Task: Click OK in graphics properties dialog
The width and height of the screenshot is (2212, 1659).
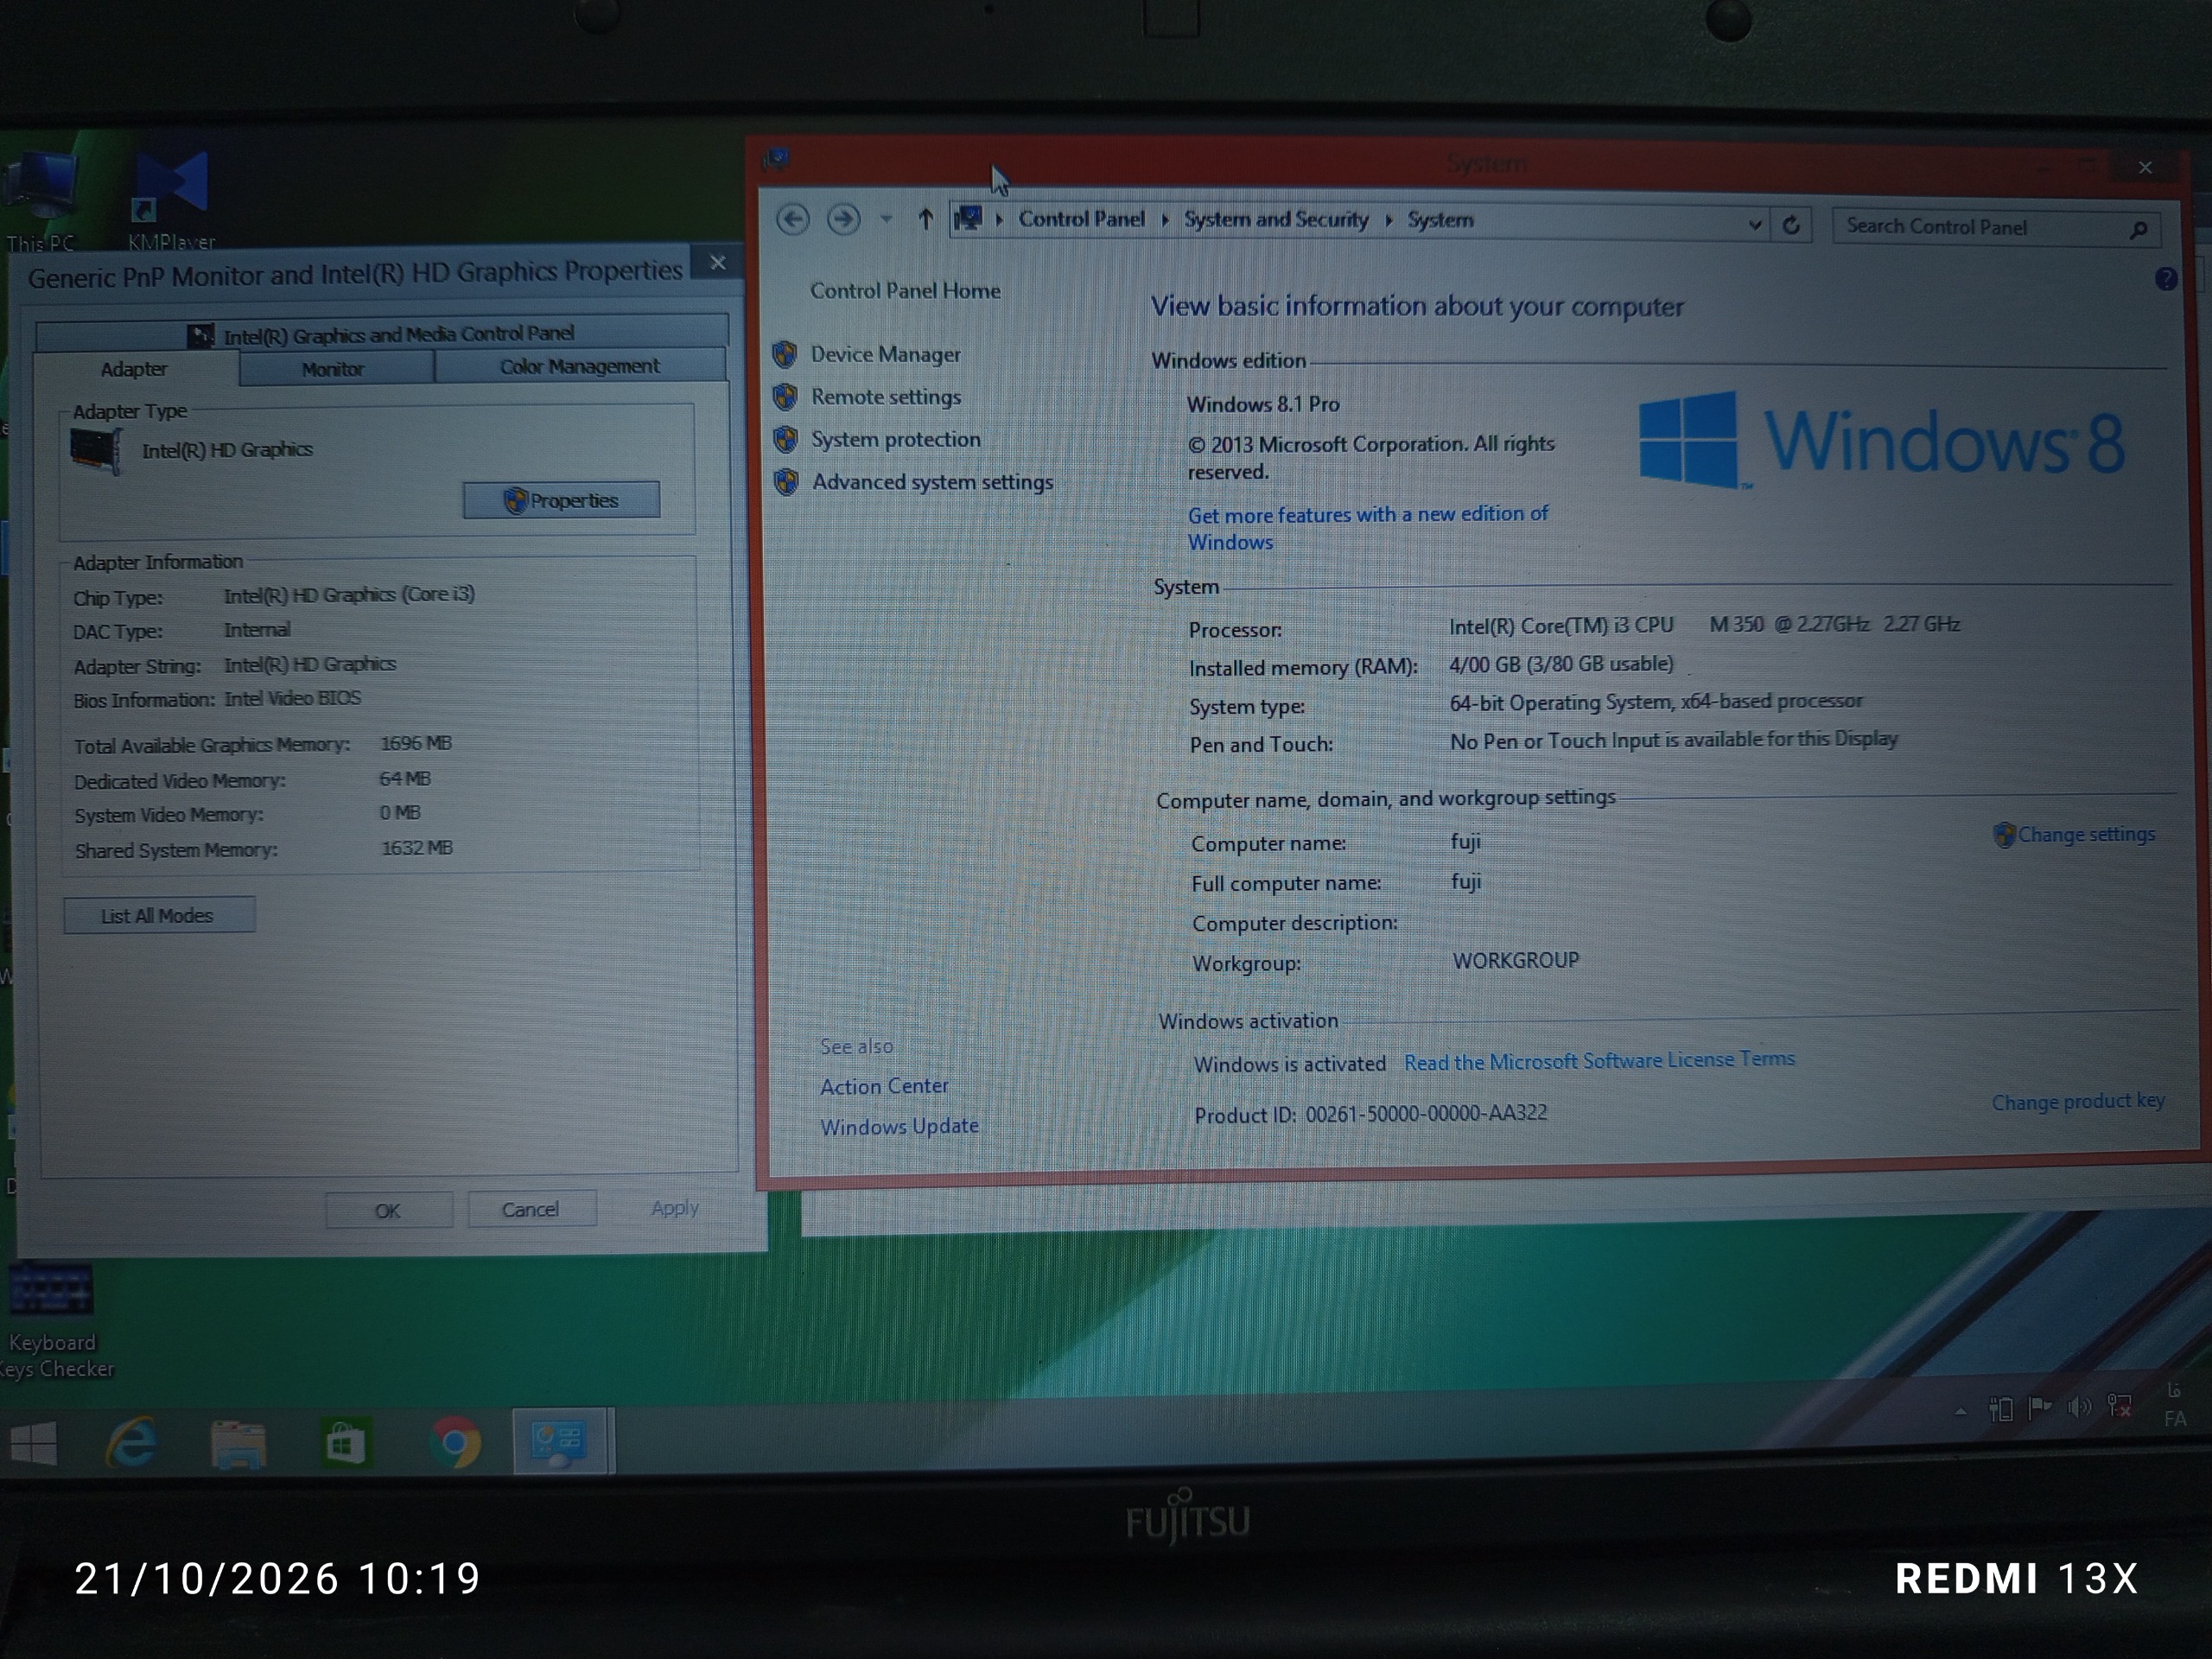Action: pos(388,1210)
